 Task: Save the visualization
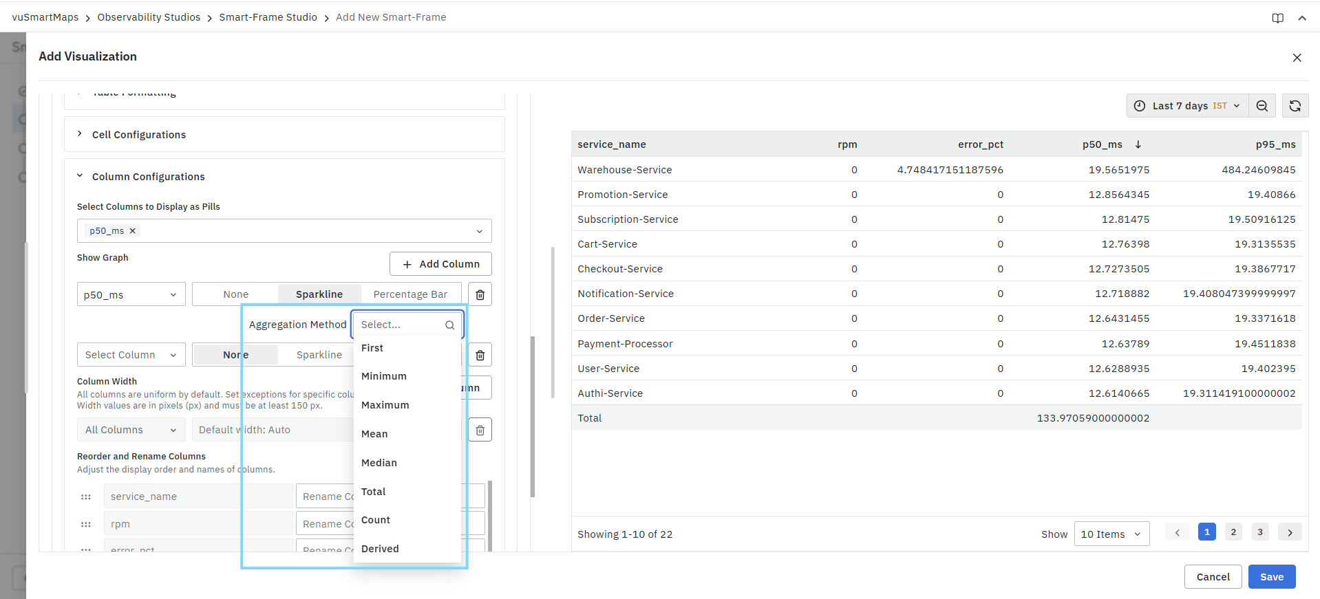1272,577
